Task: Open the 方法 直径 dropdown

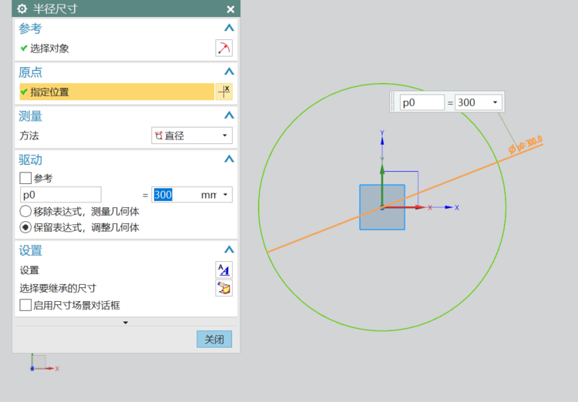Action: tap(192, 136)
